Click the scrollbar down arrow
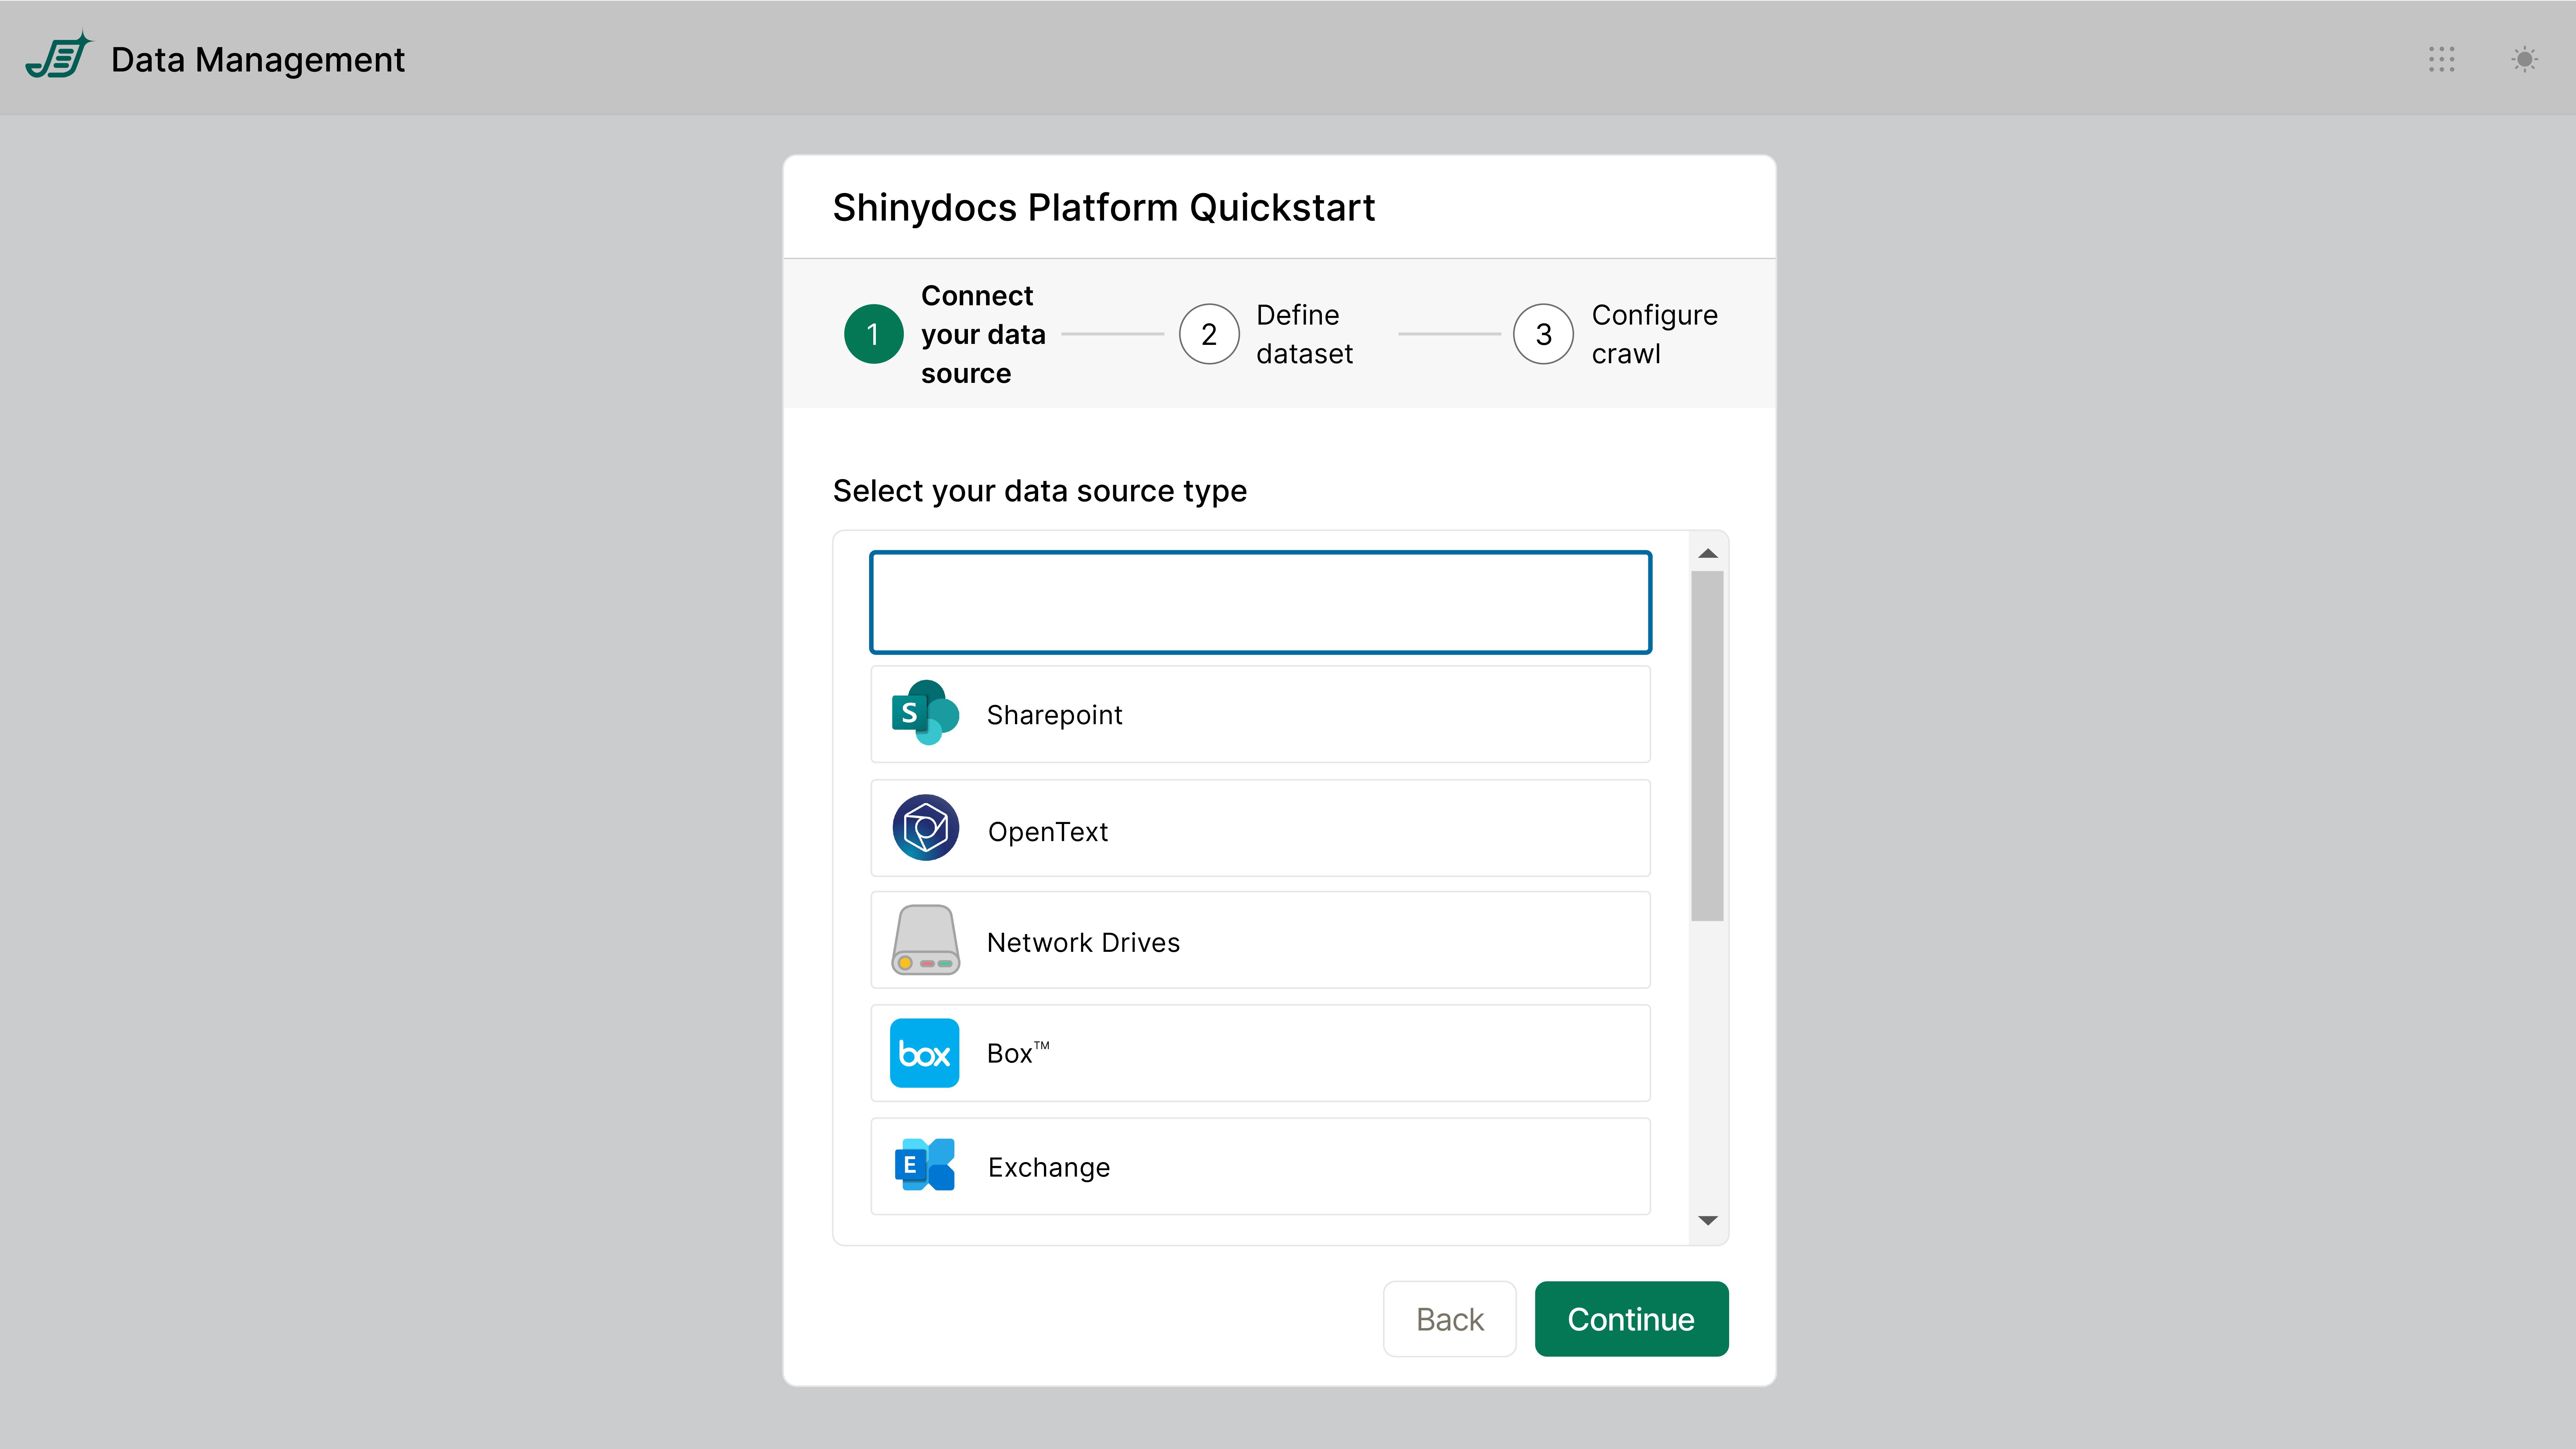This screenshot has width=2576, height=1449. pos(1708,1220)
